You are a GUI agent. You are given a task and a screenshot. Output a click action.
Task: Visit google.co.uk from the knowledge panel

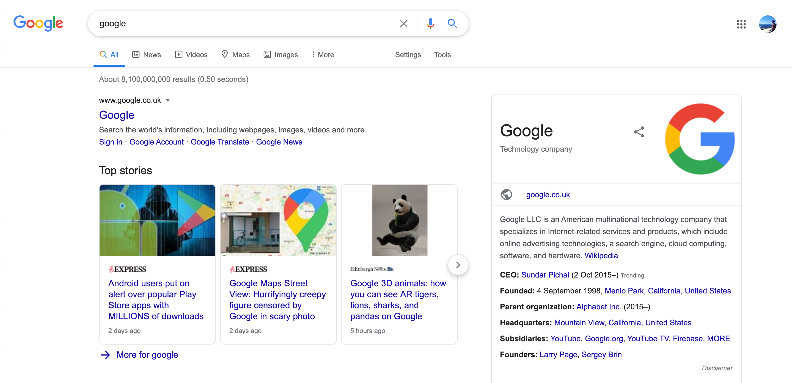[548, 195]
